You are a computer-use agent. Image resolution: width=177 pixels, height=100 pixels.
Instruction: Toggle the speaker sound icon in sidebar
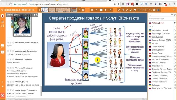click(x=2, y=82)
